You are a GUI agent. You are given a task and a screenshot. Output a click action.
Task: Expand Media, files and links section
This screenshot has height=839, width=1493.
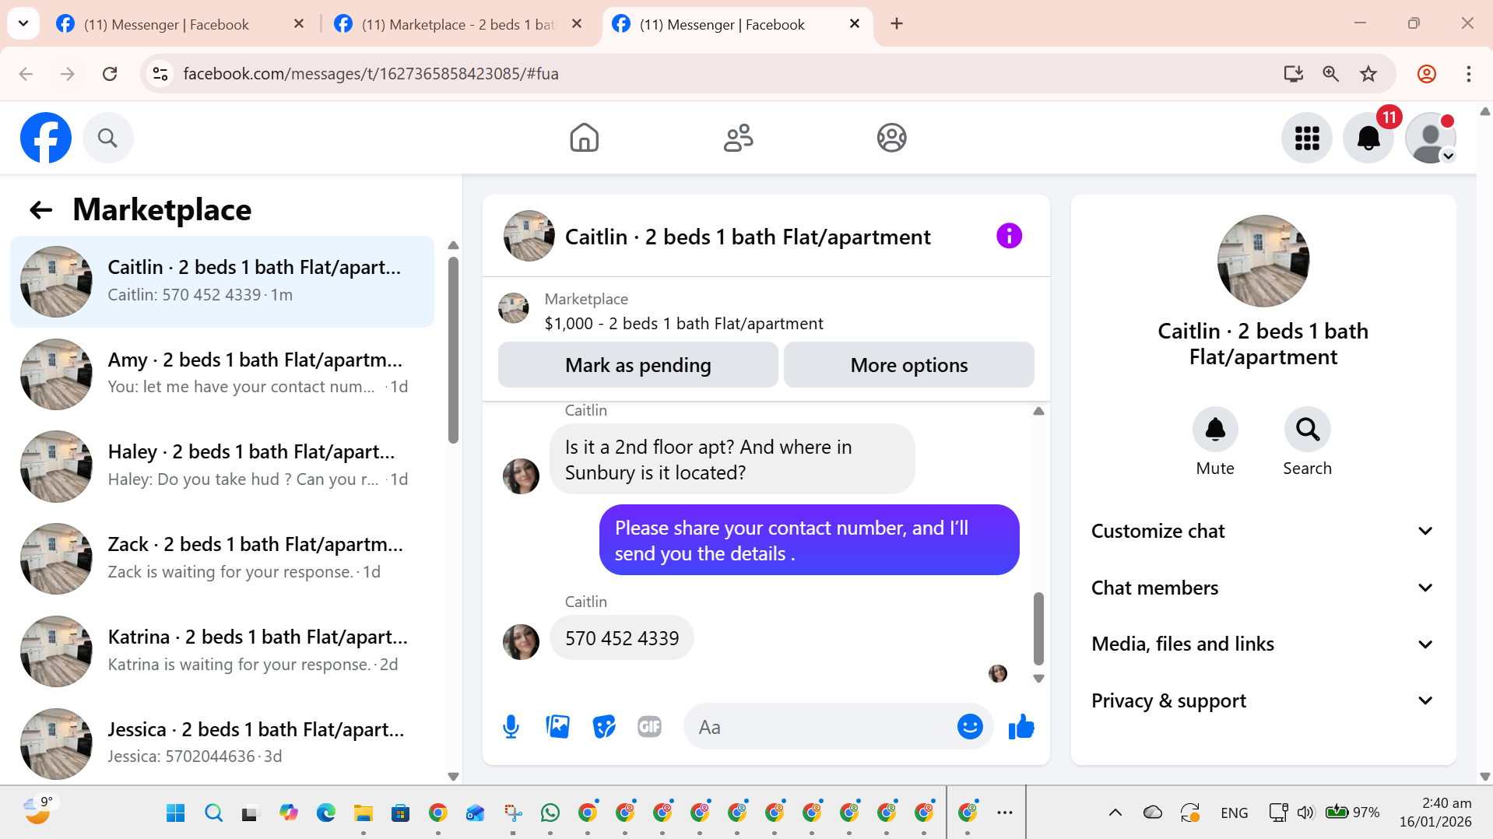click(1263, 644)
